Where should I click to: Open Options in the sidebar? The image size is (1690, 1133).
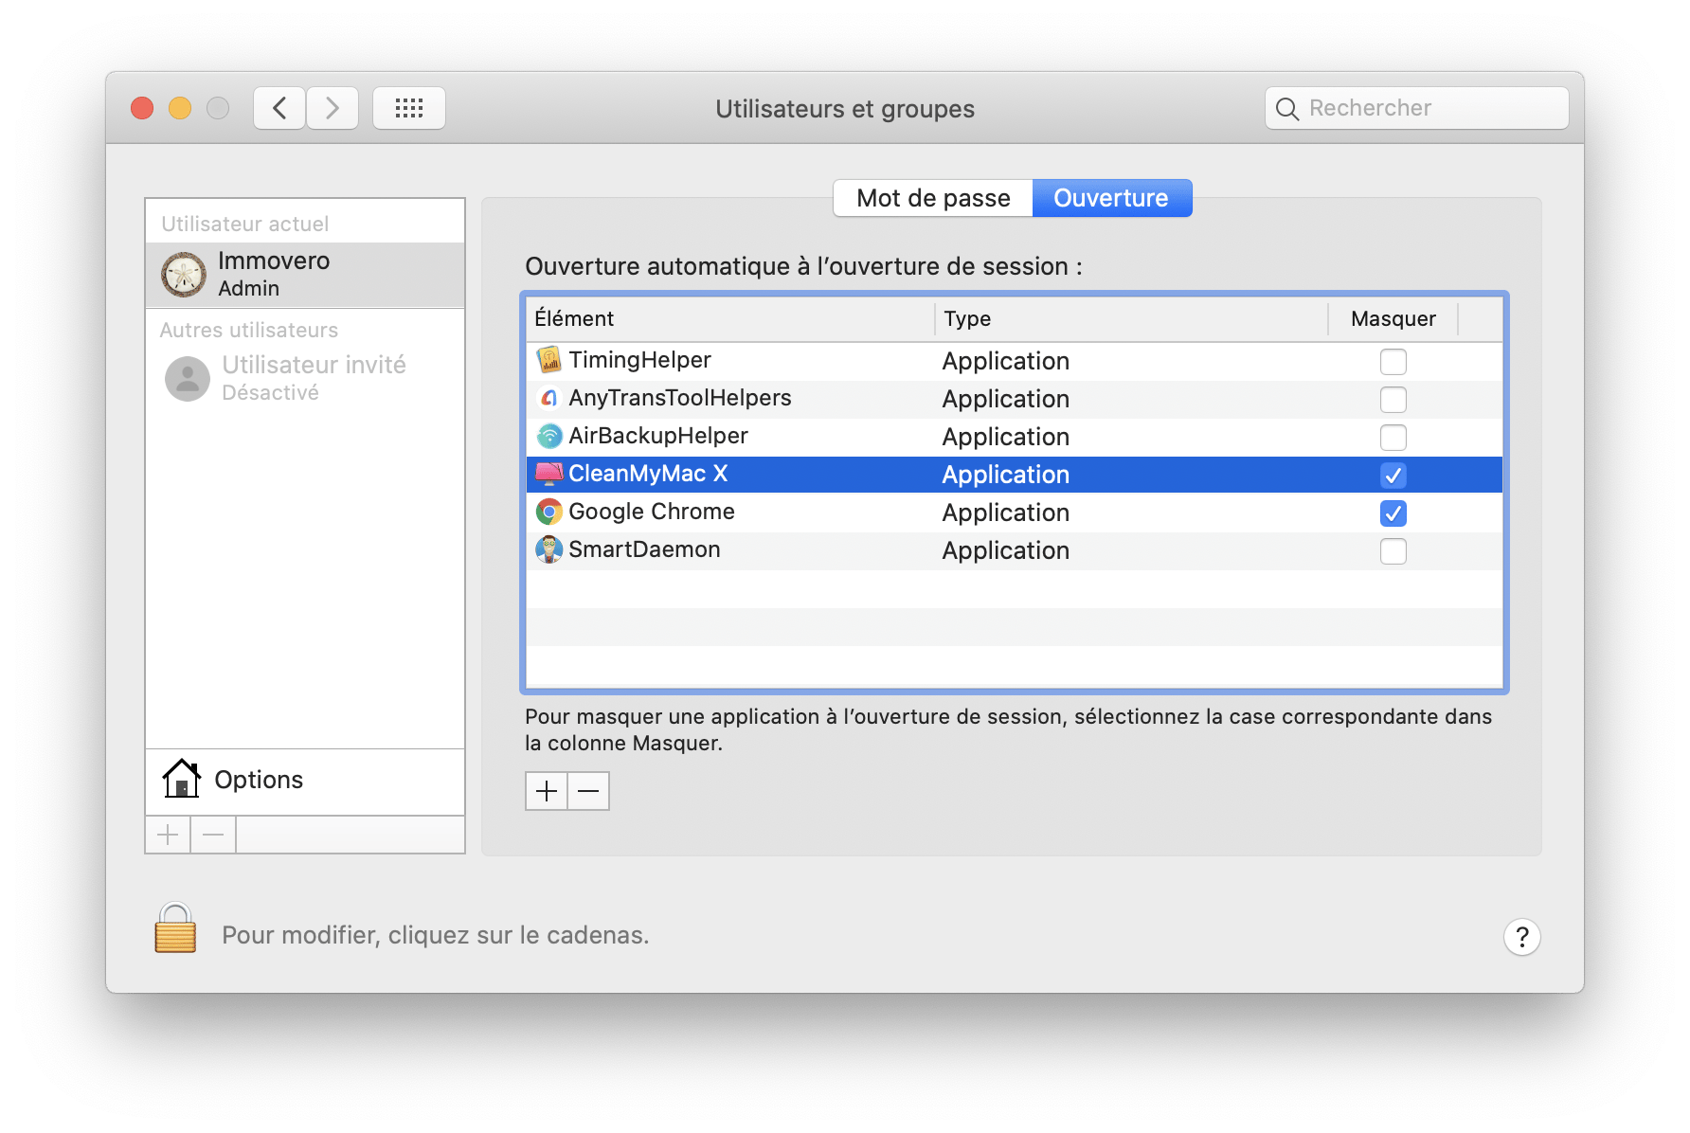coord(305,780)
